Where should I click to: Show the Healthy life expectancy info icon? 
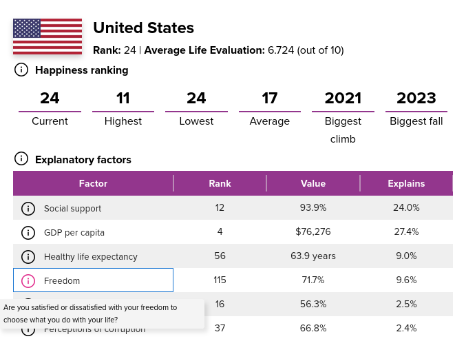28,256
